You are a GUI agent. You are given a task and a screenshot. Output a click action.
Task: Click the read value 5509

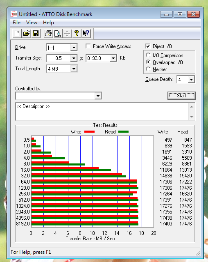(x=187, y=158)
